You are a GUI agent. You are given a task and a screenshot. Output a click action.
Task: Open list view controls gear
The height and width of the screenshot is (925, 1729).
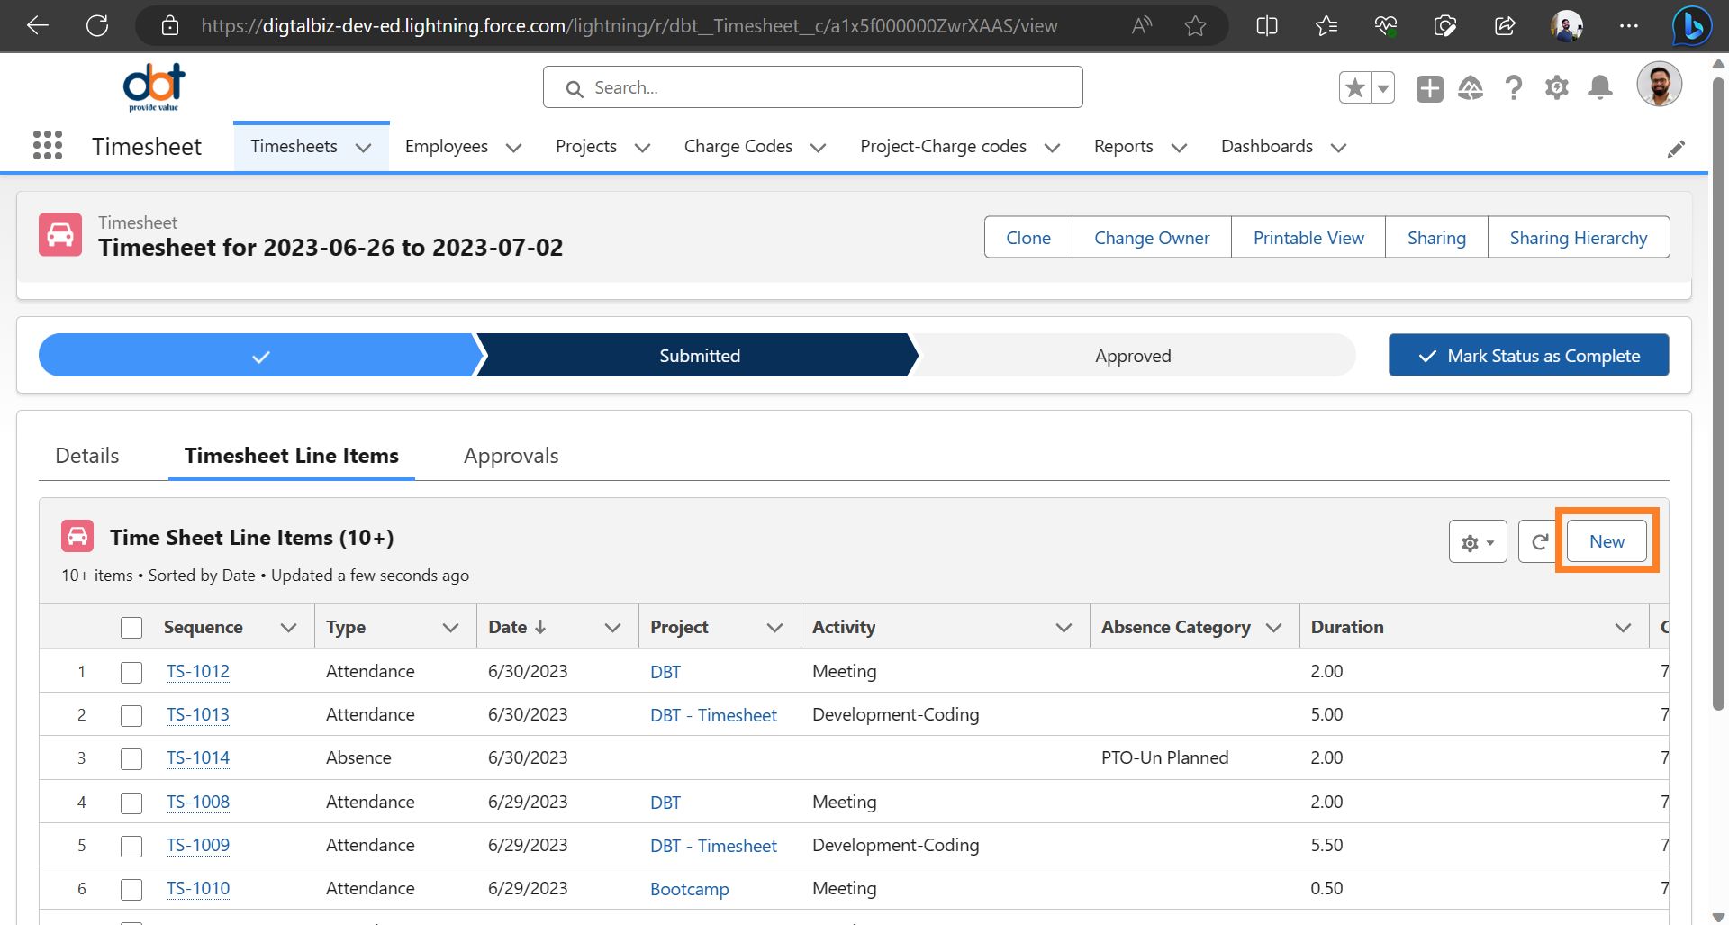pos(1478,541)
